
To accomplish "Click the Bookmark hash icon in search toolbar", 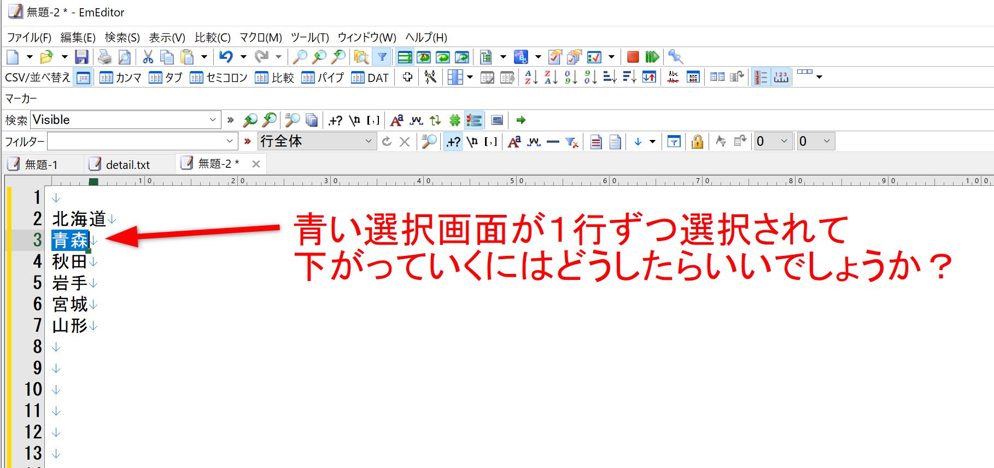I will click(454, 120).
